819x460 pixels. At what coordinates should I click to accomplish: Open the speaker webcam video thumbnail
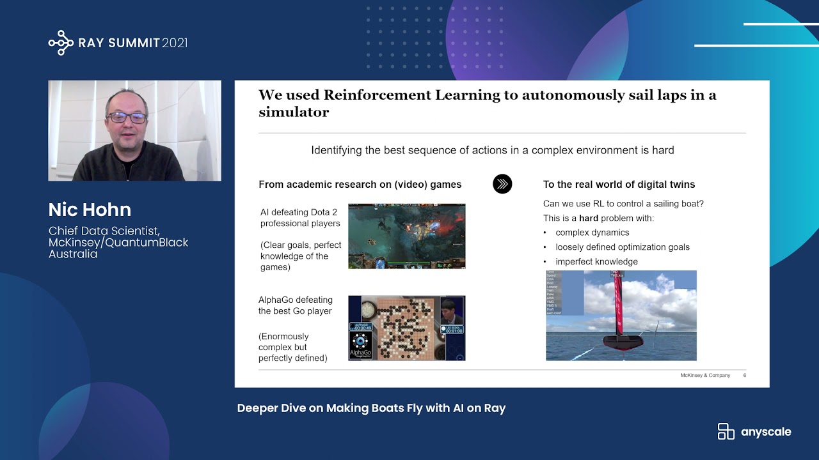[x=134, y=130]
